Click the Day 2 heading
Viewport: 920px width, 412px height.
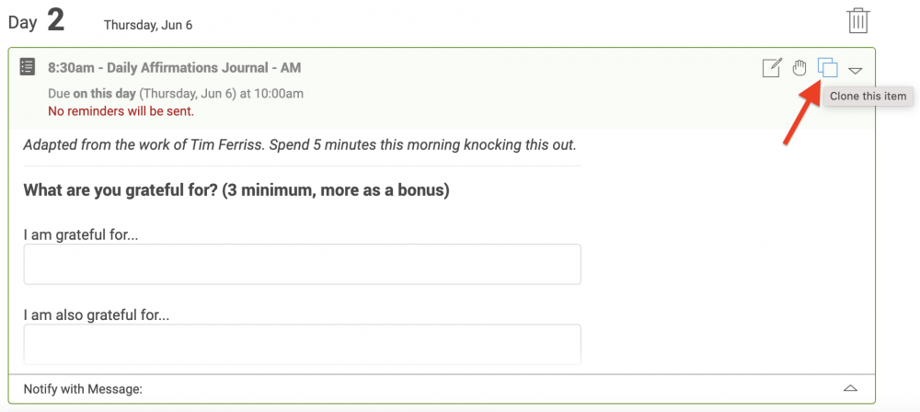(x=36, y=21)
